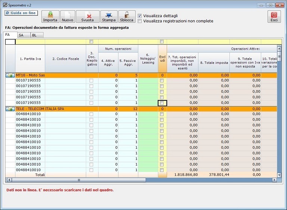The image size is (287, 210).
Task: Enable Visualizza registrazioni non complete
Action: tap(140, 21)
